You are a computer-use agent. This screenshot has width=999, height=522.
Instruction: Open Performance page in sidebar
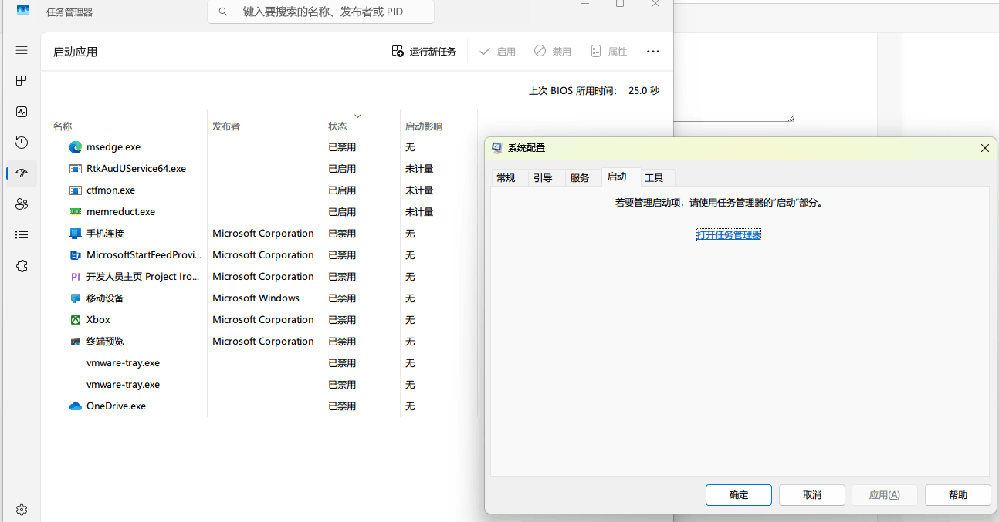click(x=22, y=112)
